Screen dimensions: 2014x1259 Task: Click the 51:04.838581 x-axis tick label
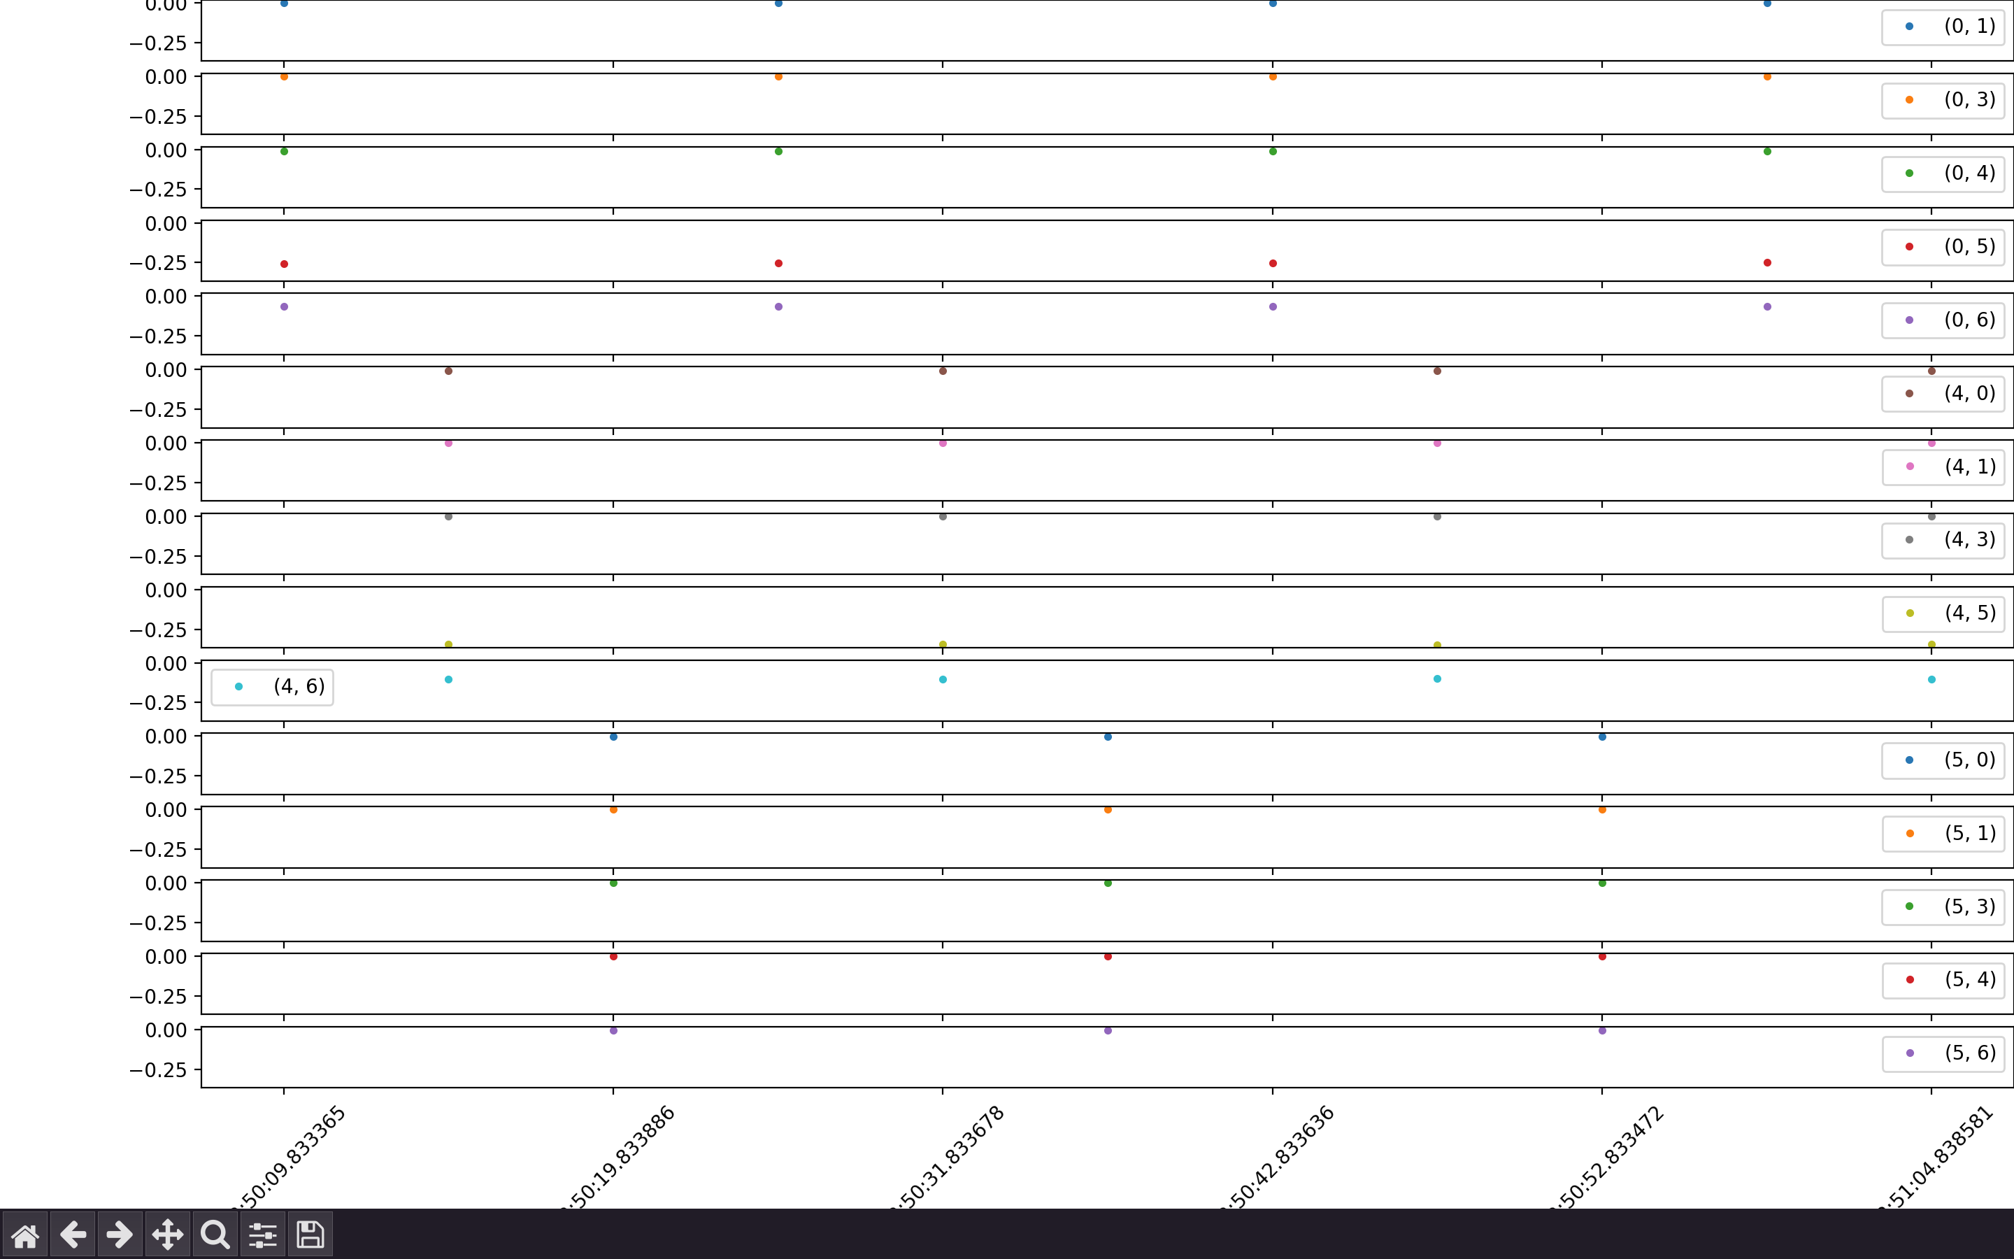coord(1936,1159)
